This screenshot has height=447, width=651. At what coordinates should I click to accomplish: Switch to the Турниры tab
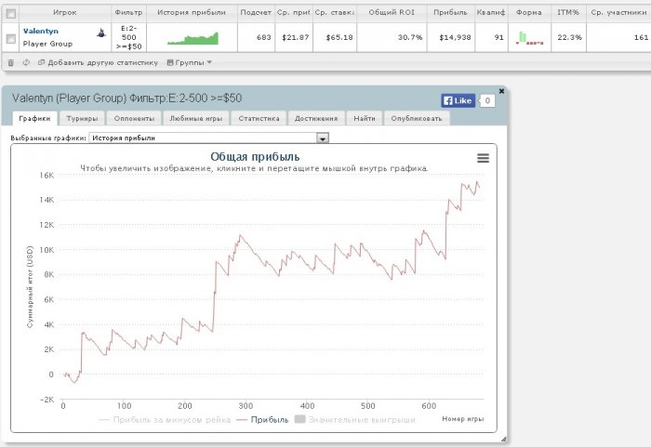82,119
